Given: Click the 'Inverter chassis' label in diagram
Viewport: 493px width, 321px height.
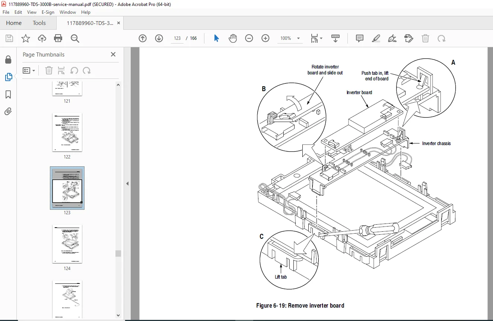Looking at the screenshot, I should point(436,144).
